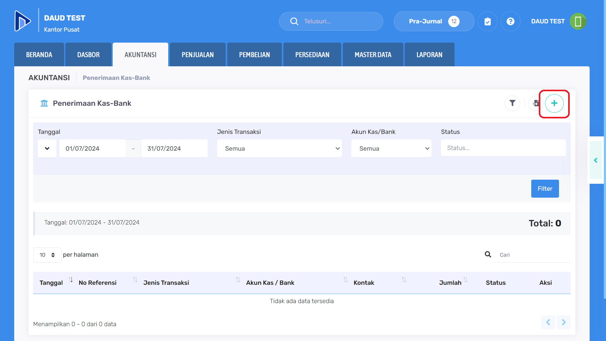
Task: Click the funnel filter icon
Action: pyautogui.click(x=512, y=103)
